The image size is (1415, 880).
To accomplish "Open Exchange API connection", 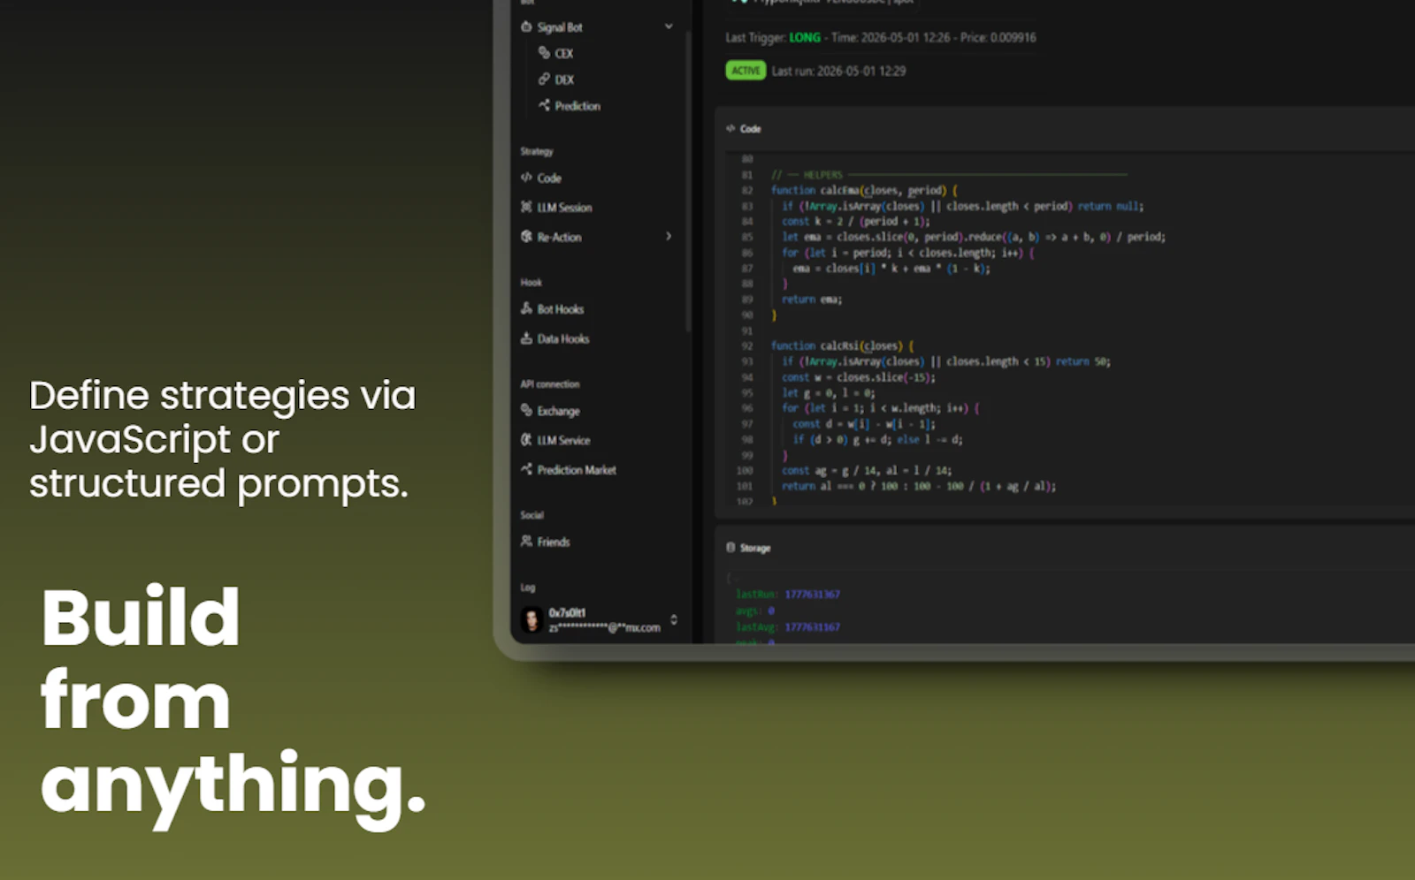I will [x=559, y=412].
